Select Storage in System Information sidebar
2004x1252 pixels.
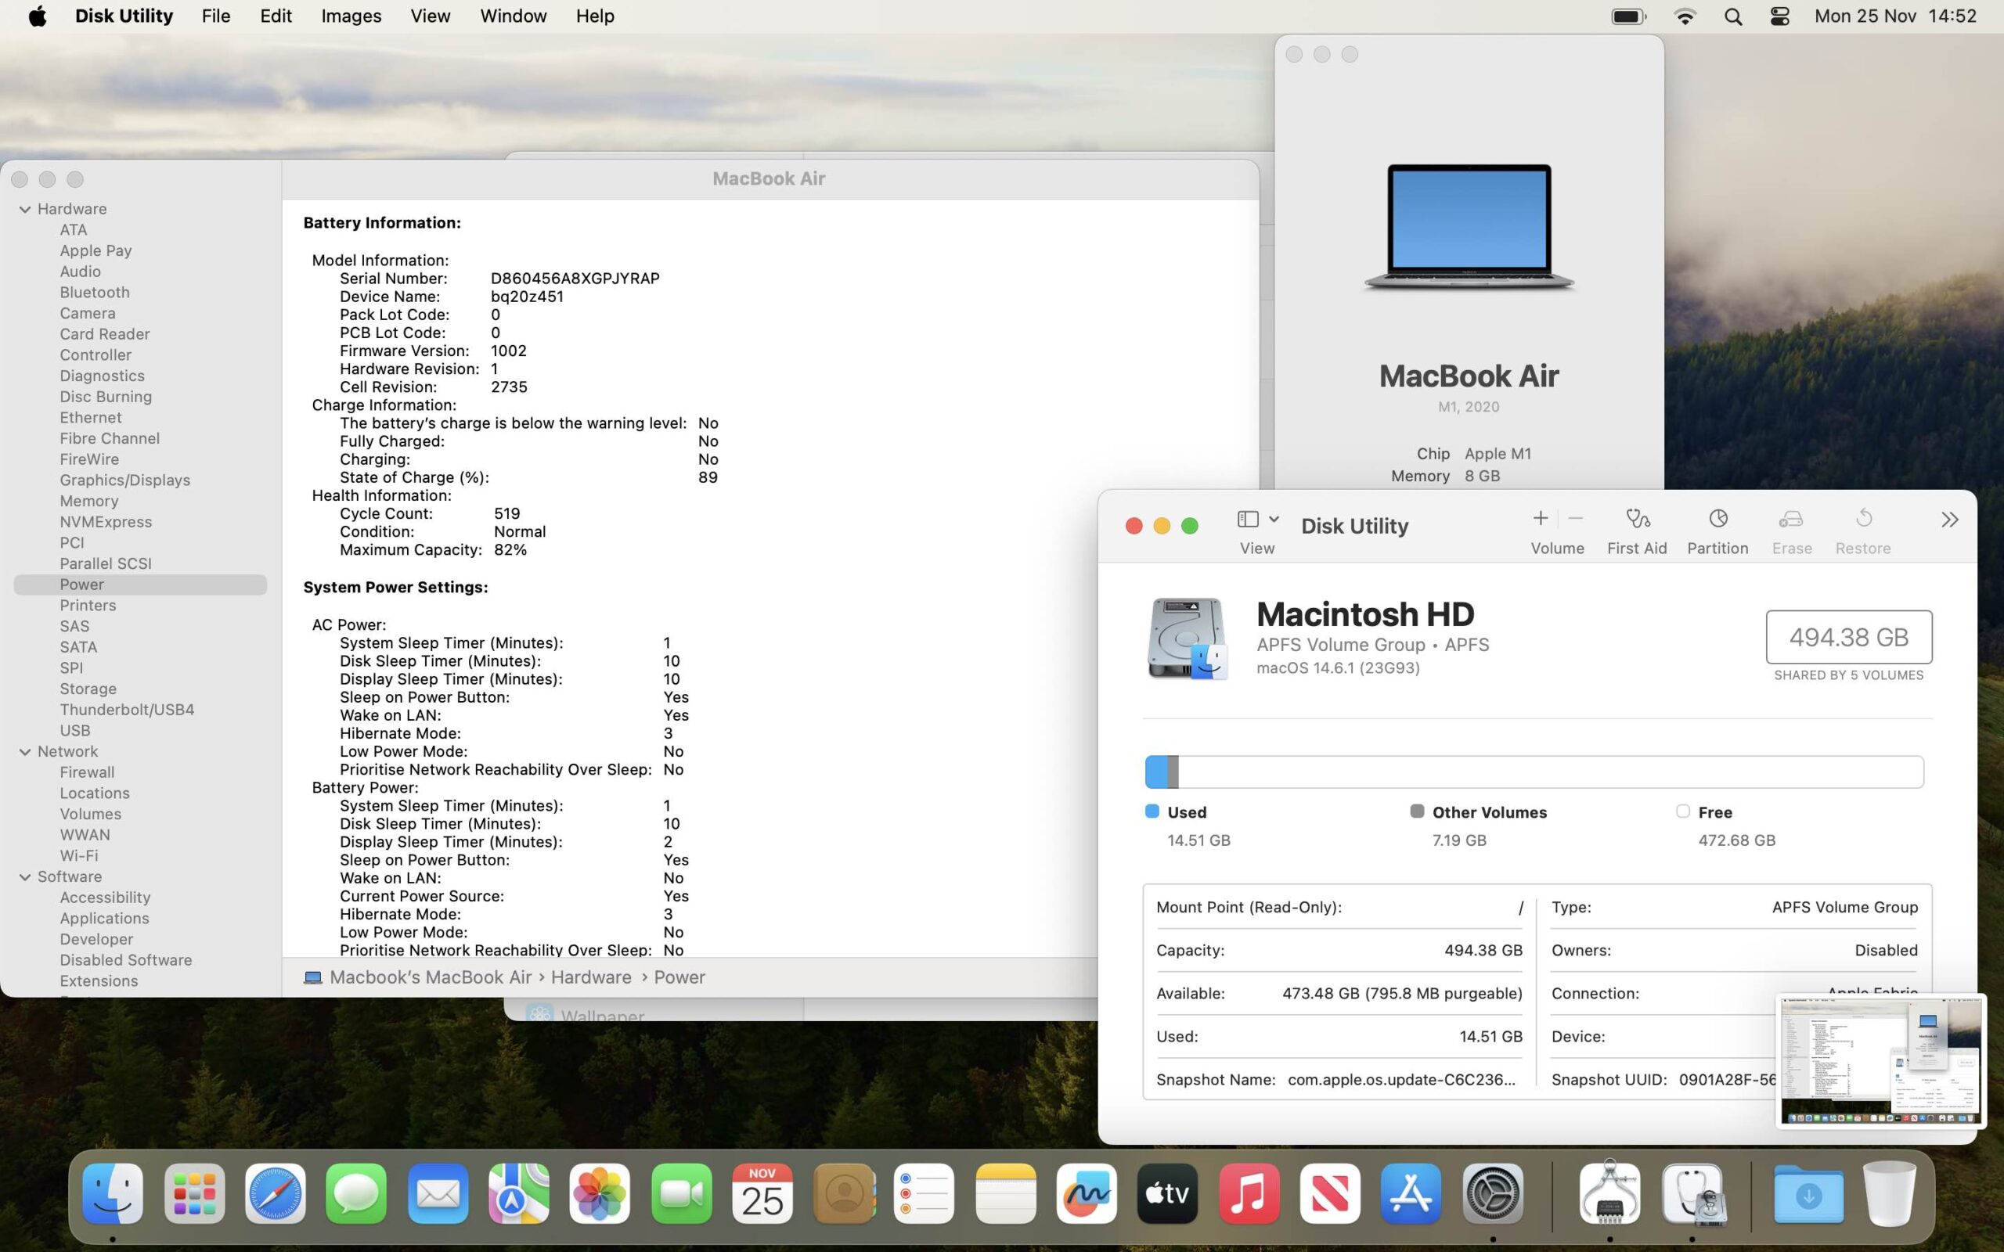point(88,689)
